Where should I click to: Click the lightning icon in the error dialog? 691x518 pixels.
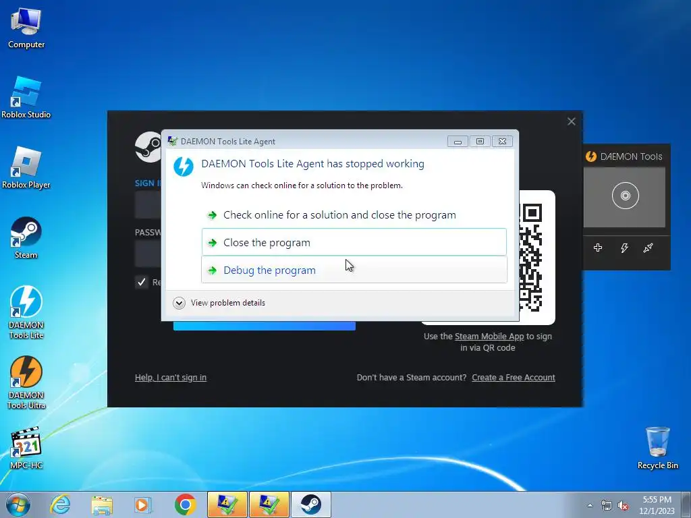pyautogui.click(x=184, y=167)
